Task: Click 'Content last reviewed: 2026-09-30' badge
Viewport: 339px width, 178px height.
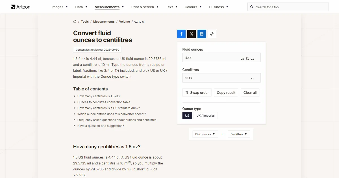Action: (x=97, y=50)
